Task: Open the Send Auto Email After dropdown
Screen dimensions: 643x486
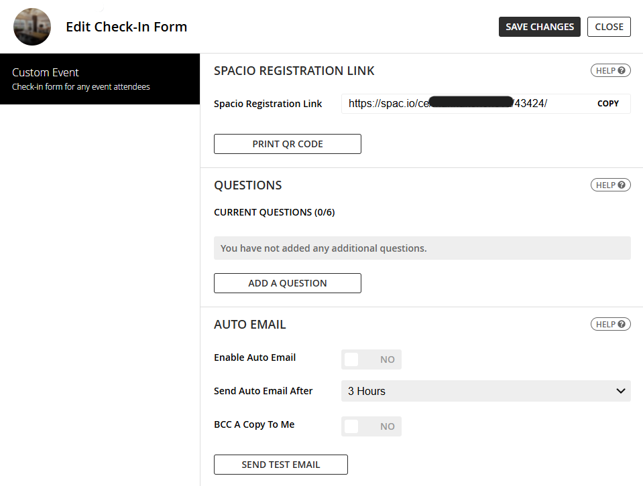Action: [485, 391]
